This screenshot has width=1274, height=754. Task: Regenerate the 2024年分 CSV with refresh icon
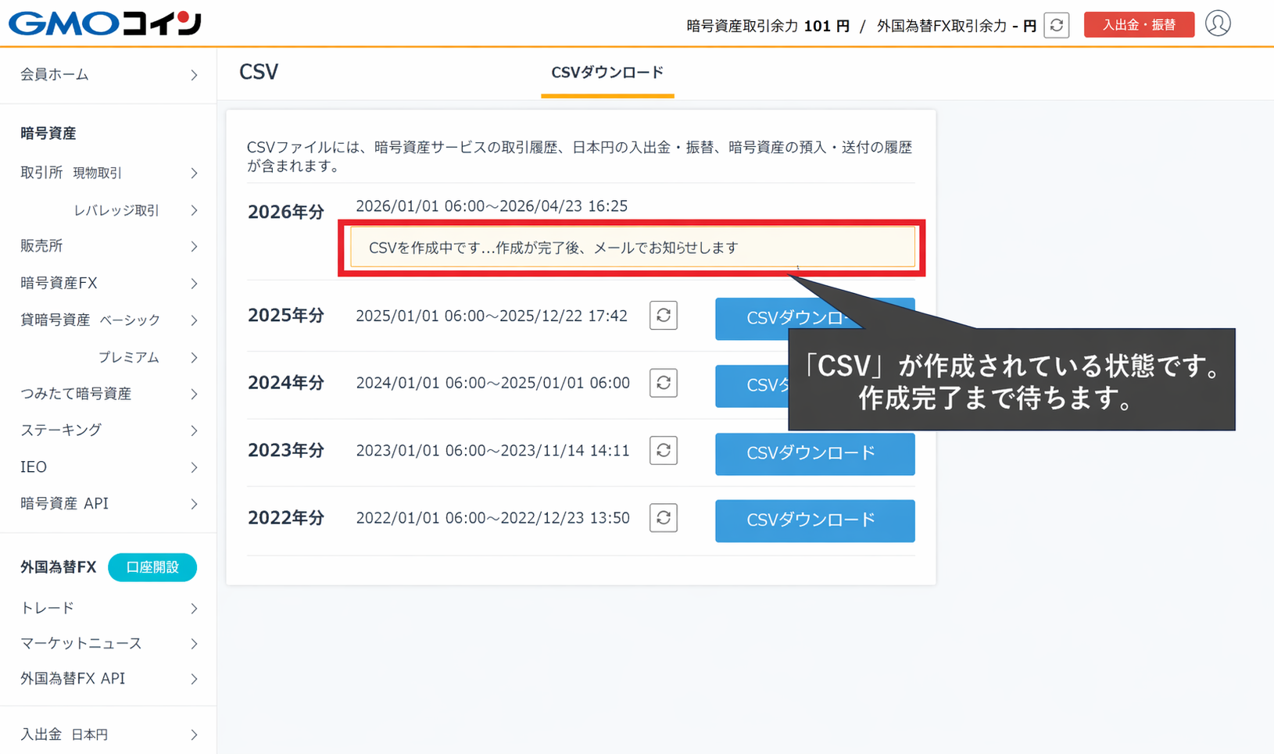click(x=664, y=383)
